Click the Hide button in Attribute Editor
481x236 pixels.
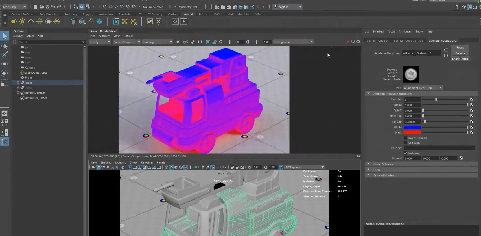465,59
